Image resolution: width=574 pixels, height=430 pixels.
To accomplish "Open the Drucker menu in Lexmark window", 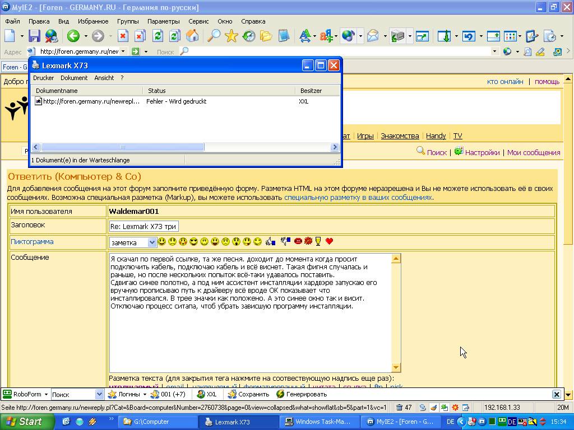I will pyautogui.click(x=43, y=78).
